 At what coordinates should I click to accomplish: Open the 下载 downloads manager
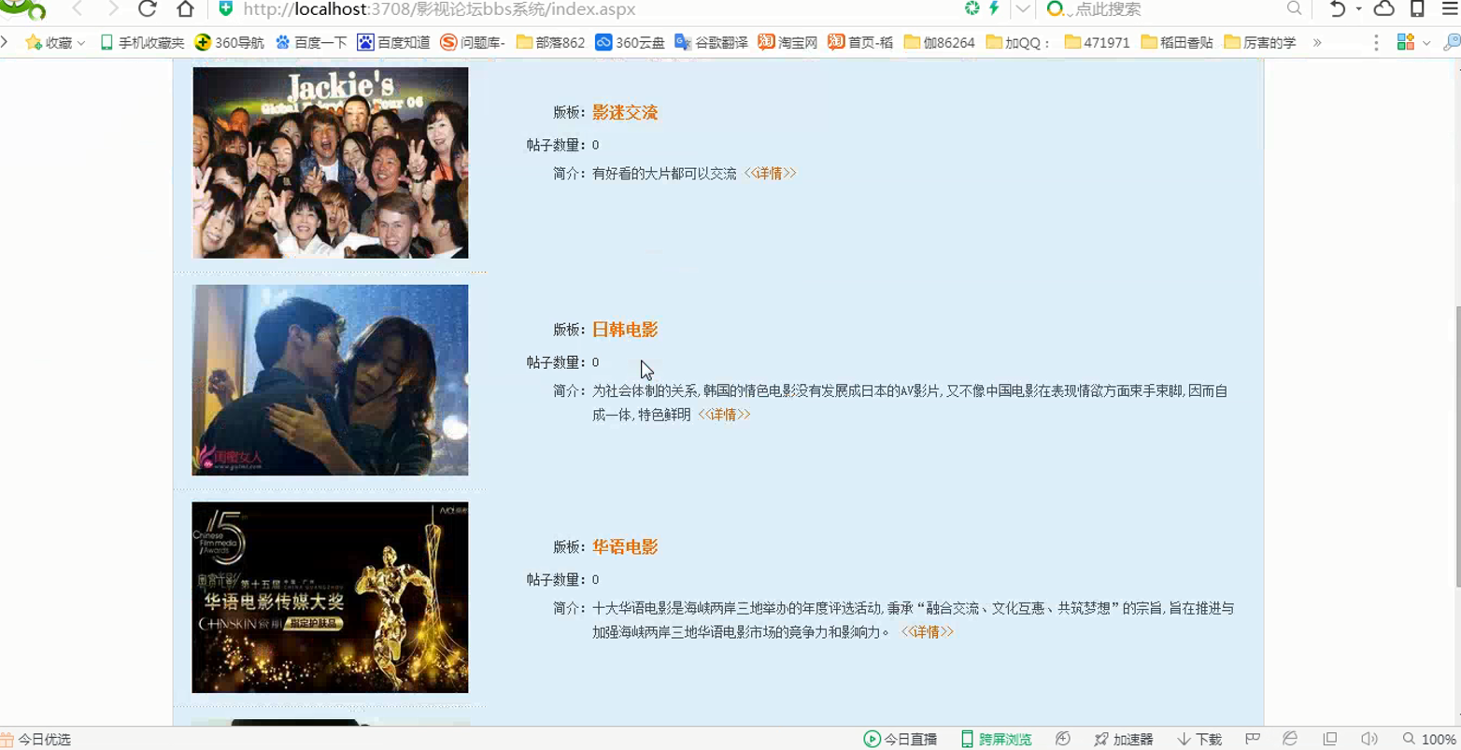(x=1199, y=739)
